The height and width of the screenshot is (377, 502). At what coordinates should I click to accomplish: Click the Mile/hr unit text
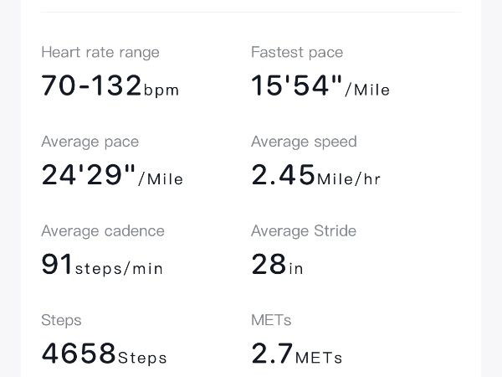click(349, 179)
